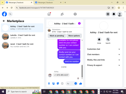Click the purple conversation info icon
126x94 pixels.
click(x=79, y=23)
